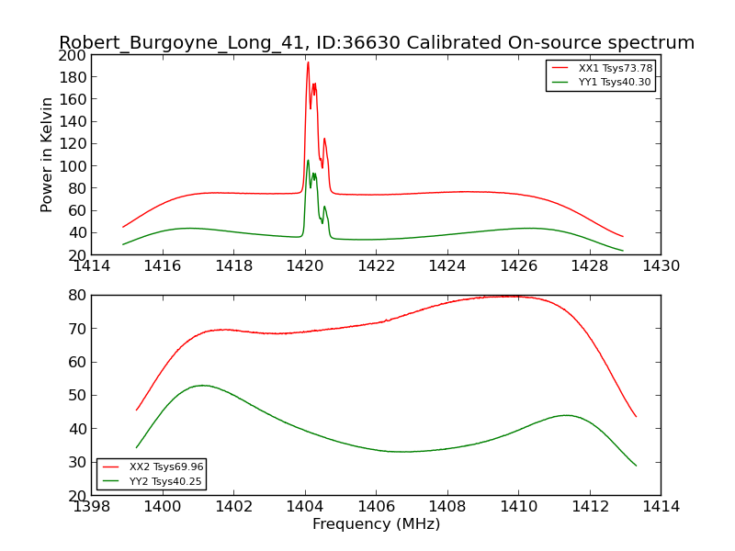Screen dimensions: 735x551
Task: Click the 1424 tick label on upper plot
Action: point(447,266)
